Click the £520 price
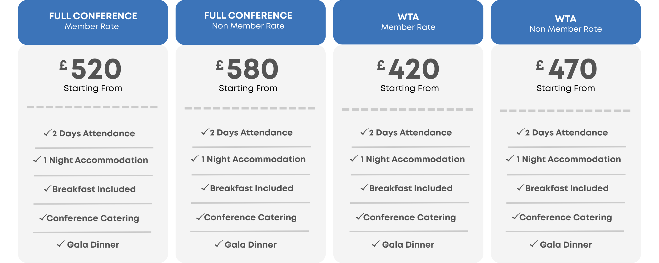The height and width of the screenshot is (263, 659). point(91,69)
